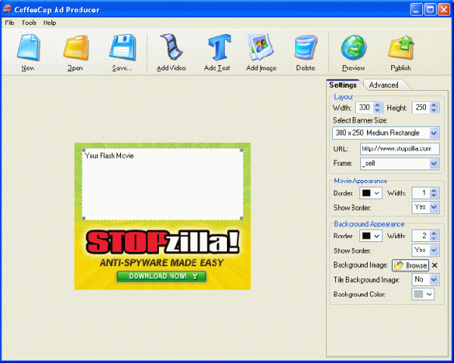
Task: Expand the Select Banner Size dropdown
Action: click(434, 133)
